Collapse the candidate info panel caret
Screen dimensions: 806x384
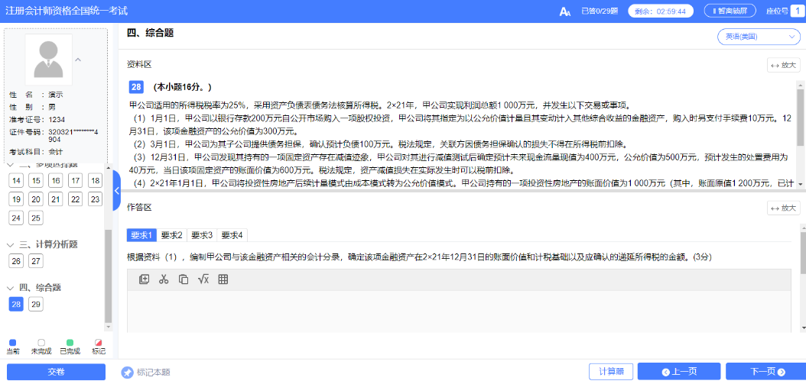click(78, 60)
